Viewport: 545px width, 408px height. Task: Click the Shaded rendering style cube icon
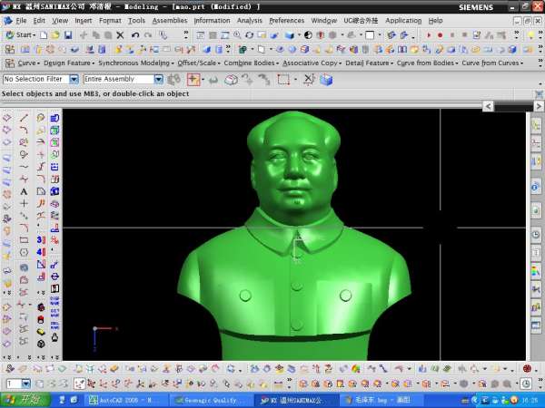289,35
